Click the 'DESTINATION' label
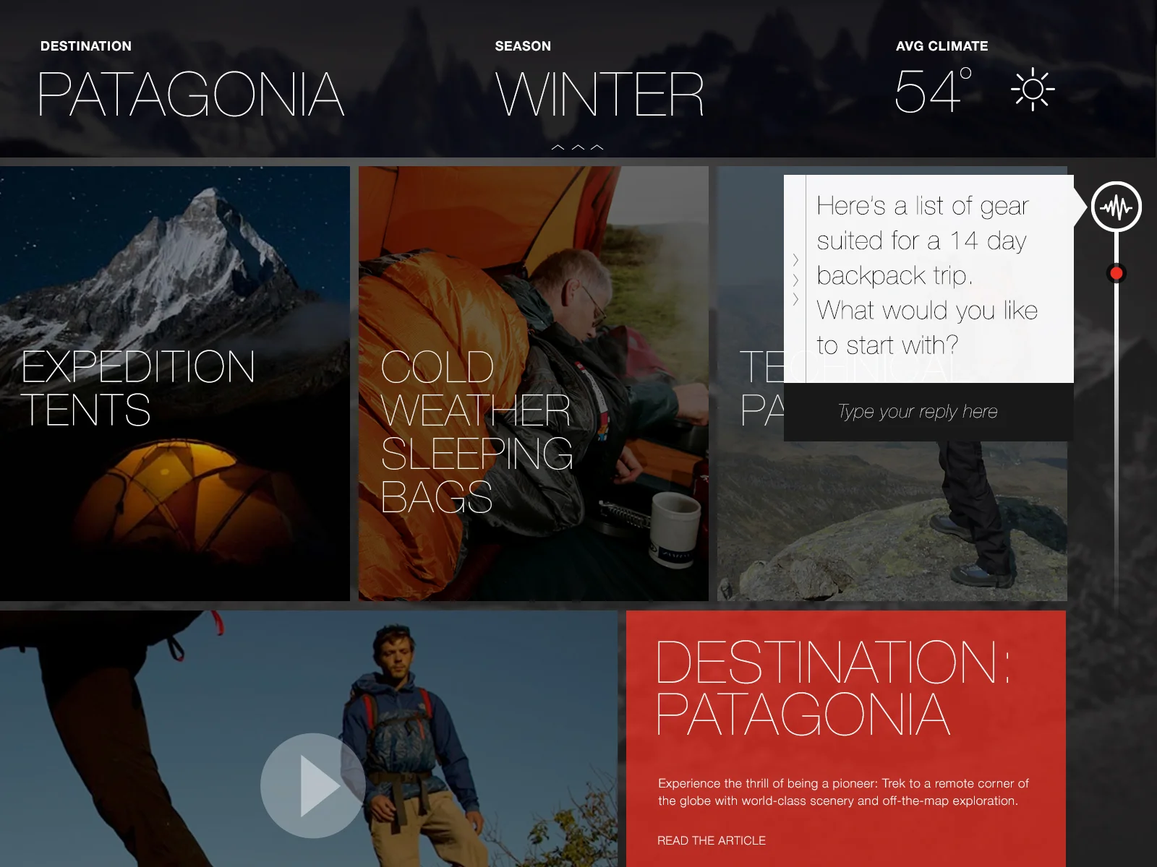This screenshot has height=867, width=1157. tap(86, 46)
